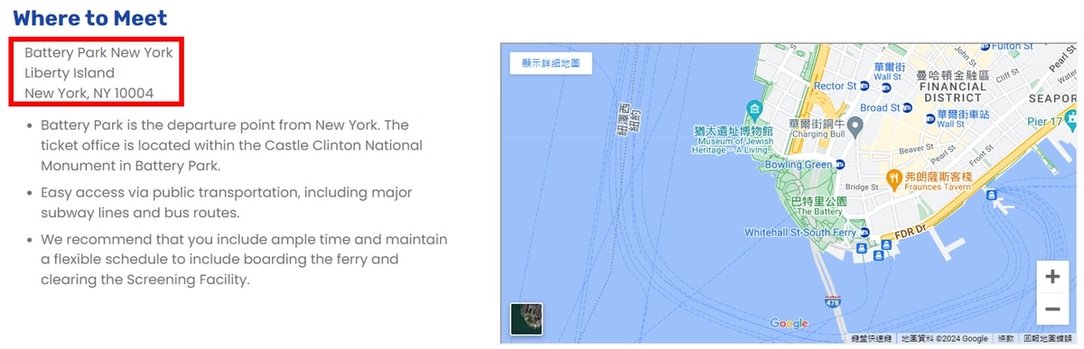Open 鍵盤快速鍵 keyboard shortcuts

point(872,339)
